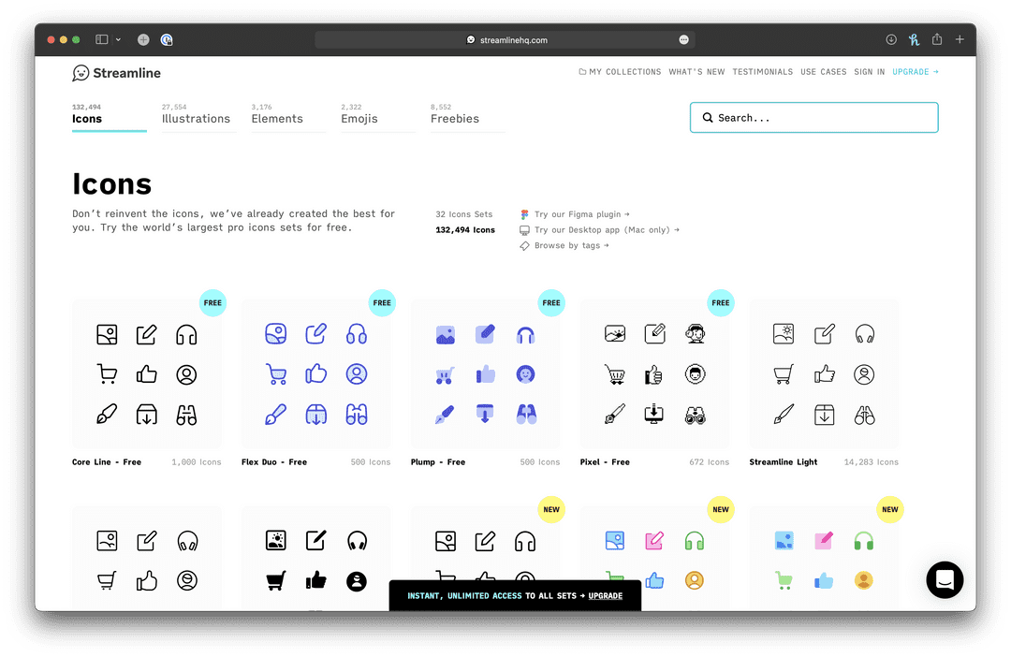This screenshot has width=1011, height=657.
Task: Click the download icon in Core Line set
Action: coord(146,414)
